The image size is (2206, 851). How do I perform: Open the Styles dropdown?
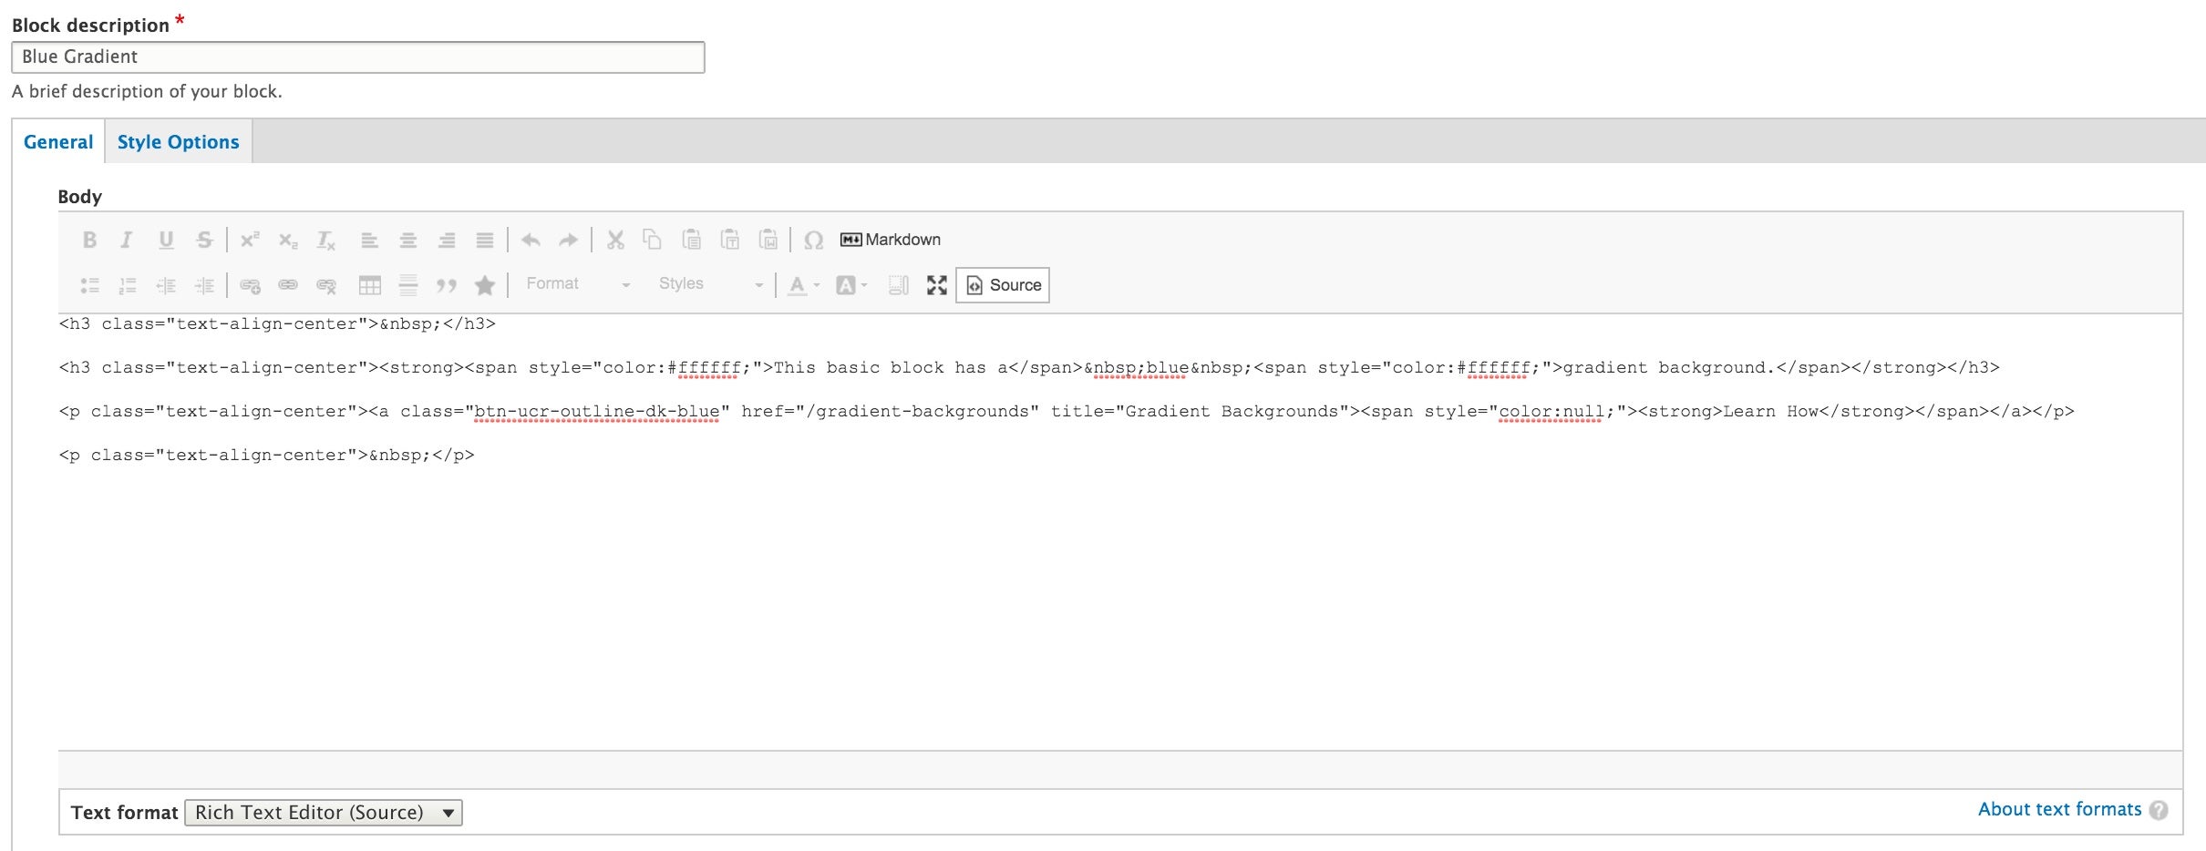click(711, 283)
